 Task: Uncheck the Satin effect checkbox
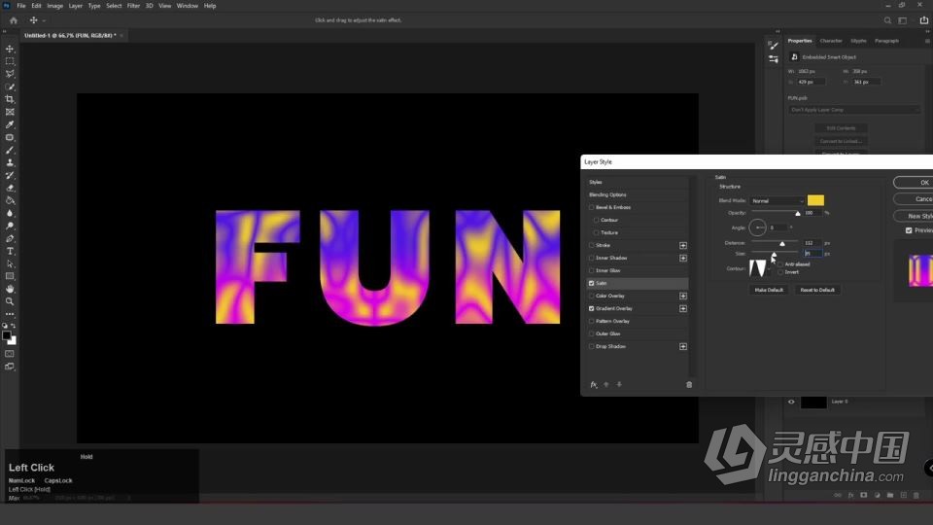tap(592, 283)
